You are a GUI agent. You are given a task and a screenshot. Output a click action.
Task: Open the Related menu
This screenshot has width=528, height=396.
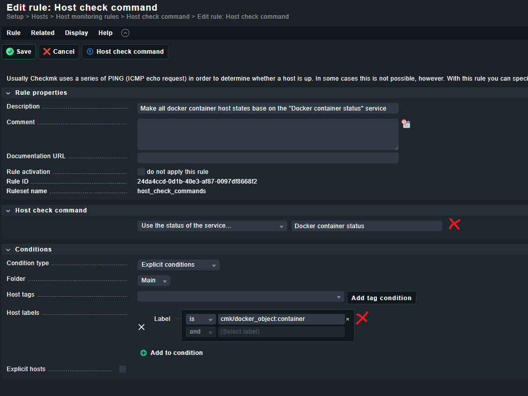tap(43, 33)
